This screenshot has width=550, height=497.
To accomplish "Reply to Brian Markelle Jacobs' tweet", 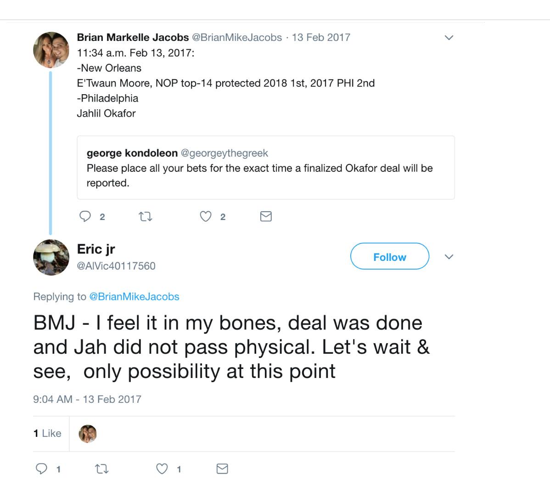I will tap(85, 216).
